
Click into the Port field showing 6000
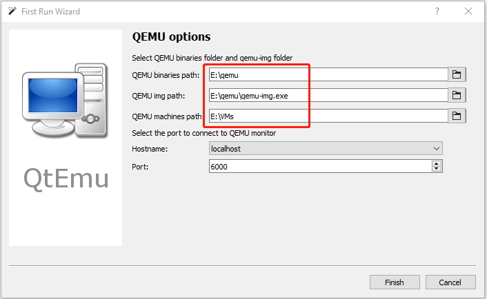pos(320,166)
